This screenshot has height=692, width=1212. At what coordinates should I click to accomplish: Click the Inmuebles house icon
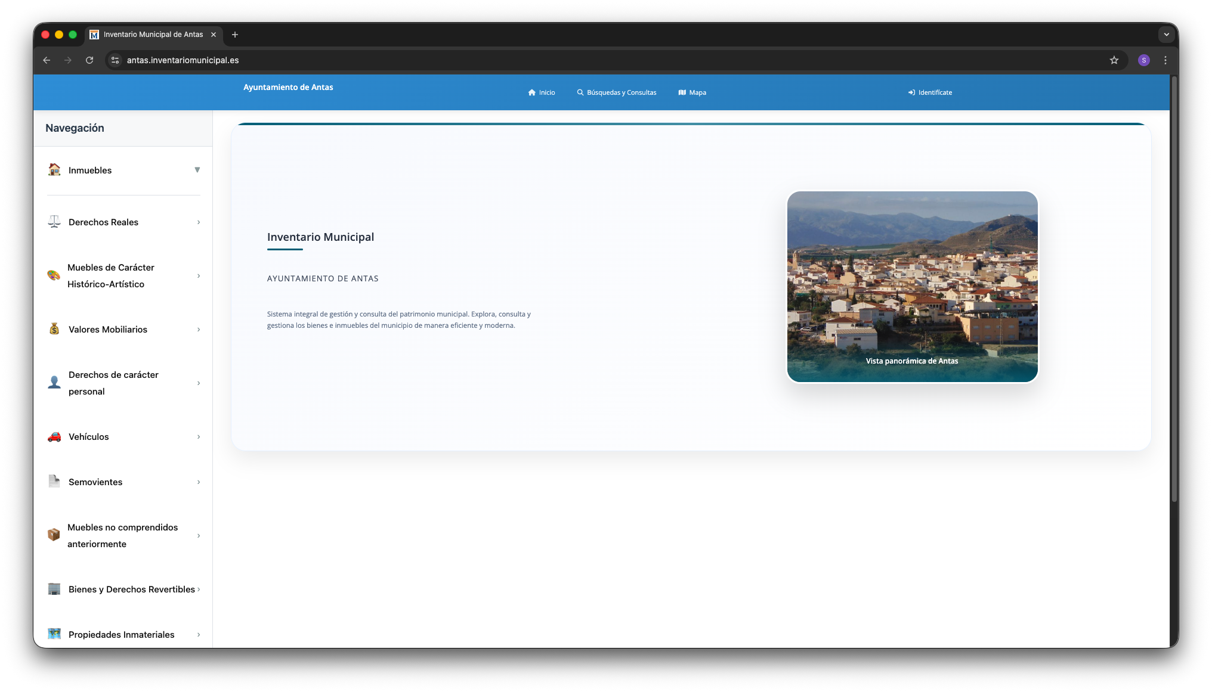(54, 170)
